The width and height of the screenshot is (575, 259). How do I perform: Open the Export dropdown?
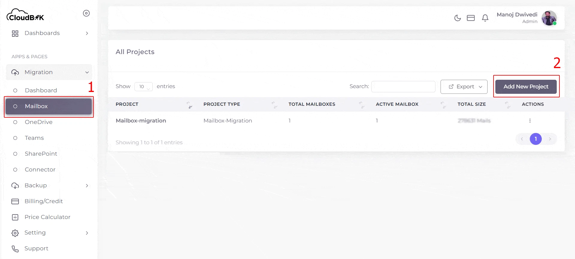tap(464, 87)
